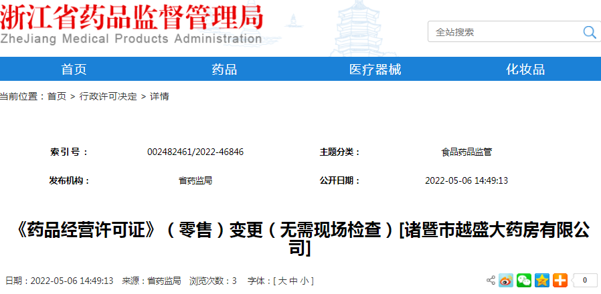Share to QQ Zone star icon

point(542,281)
